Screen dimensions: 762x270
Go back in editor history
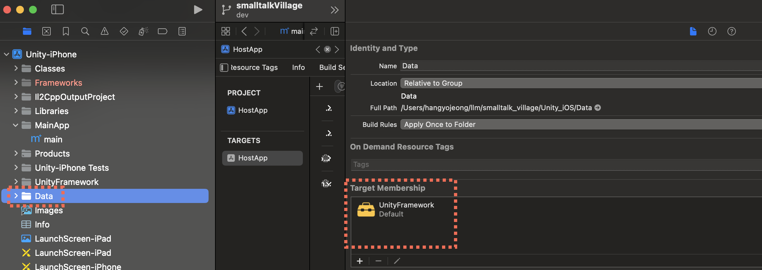click(x=244, y=31)
